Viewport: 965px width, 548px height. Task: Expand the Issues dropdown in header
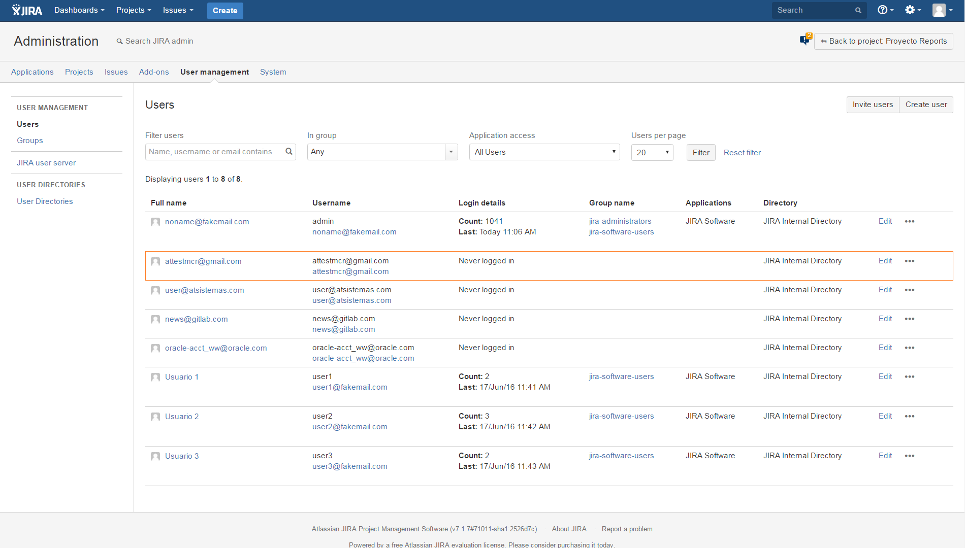178,10
